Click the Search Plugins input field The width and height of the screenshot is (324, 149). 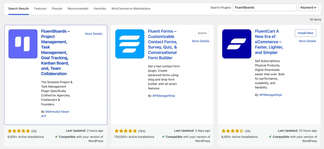click(265, 8)
